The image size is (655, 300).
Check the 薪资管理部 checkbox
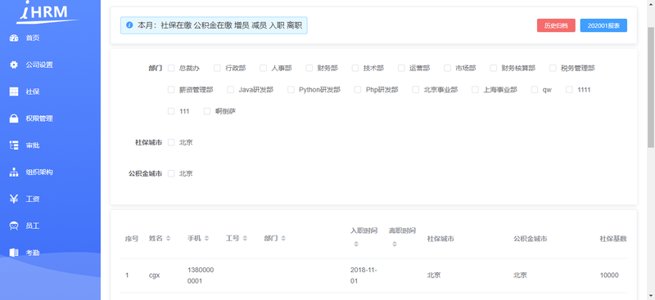[x=171, y=90]
